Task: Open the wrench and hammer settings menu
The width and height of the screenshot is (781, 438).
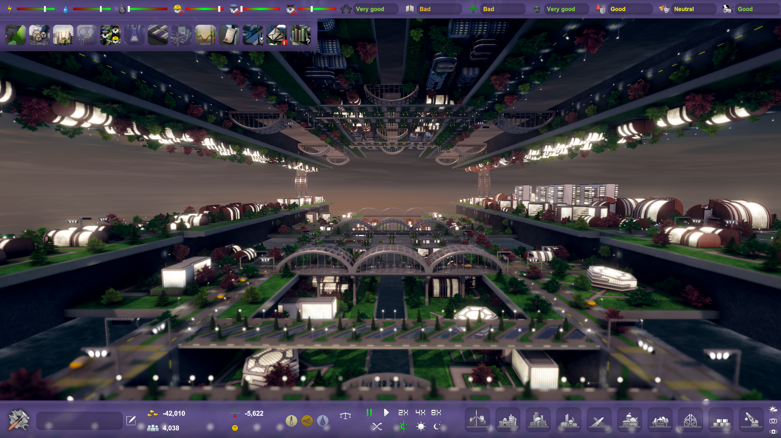Action: (x=19, y=420)
